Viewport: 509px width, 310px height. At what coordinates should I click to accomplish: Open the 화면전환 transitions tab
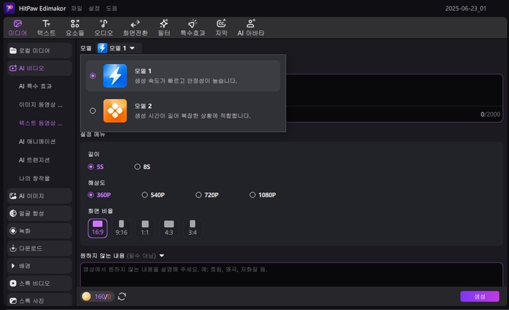(135, 28)
